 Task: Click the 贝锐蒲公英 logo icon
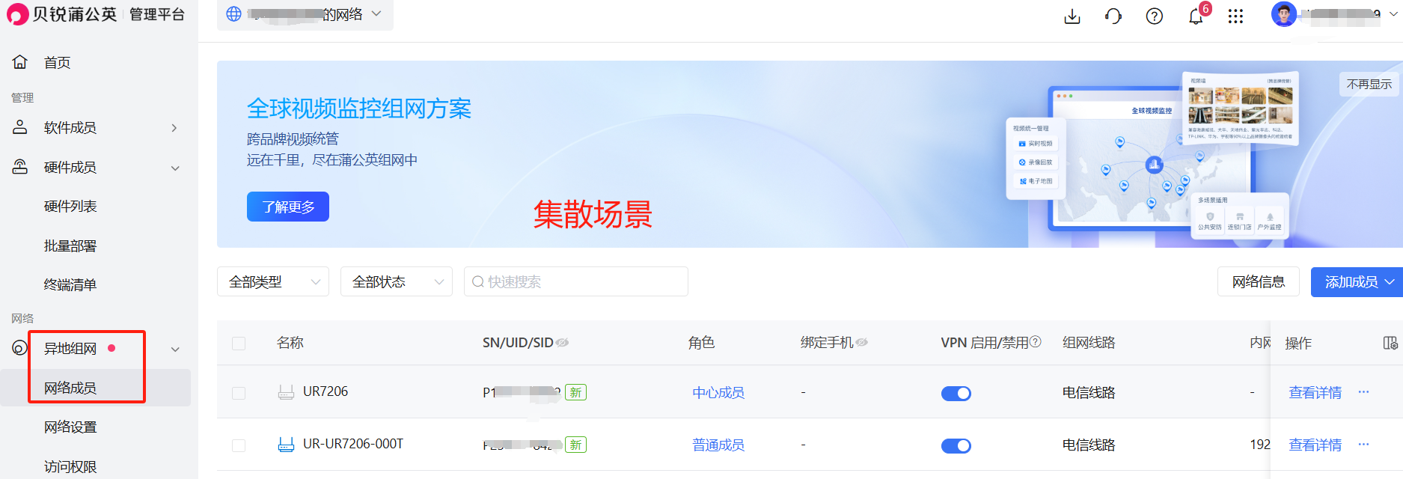(x=17, y=14)
